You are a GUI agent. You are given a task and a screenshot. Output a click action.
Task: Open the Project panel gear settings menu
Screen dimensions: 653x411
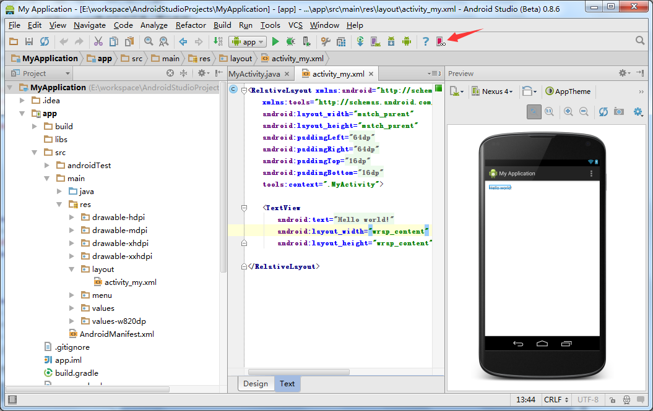tap(203, 73)
